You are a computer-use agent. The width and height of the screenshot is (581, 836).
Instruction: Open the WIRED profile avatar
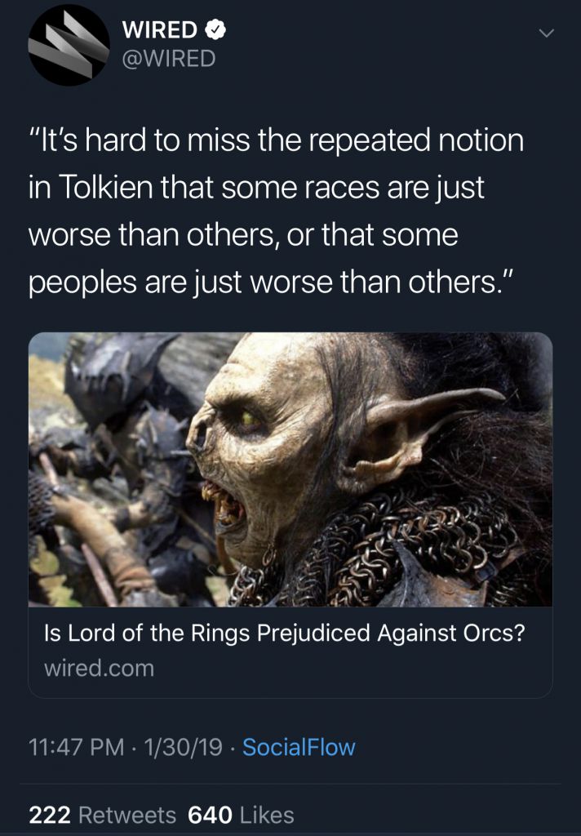coord(69,45)
